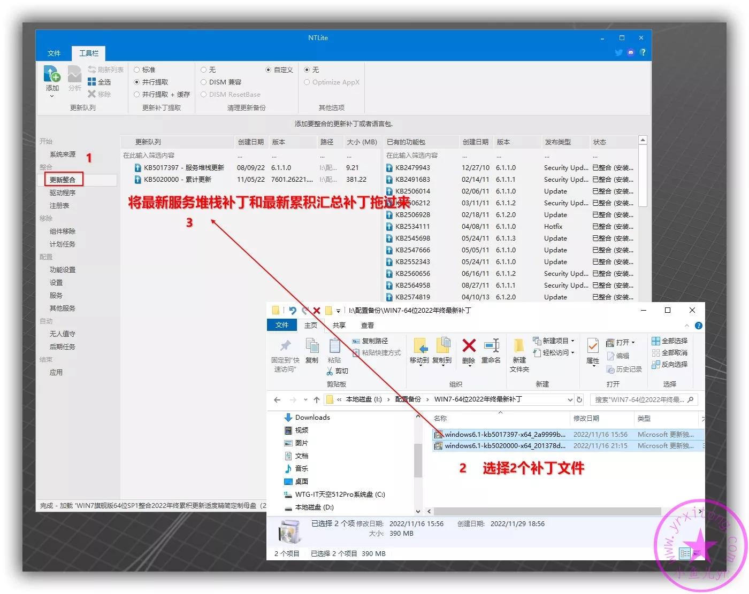Select 并行提取 + 缓存 radio option
The height and width of the screenshot is (594, 749).
click(x=137, y=95)
